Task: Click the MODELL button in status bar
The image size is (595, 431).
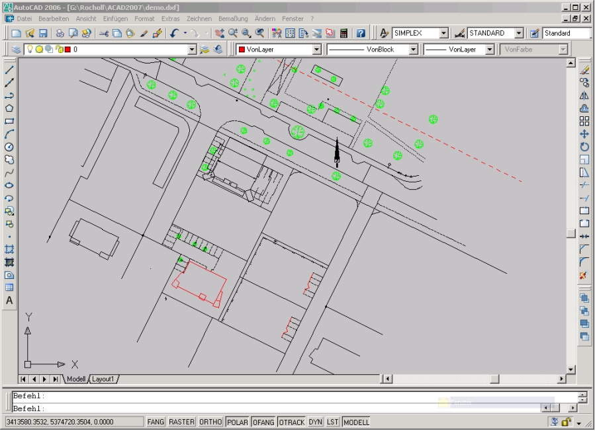Action: [x=356, y=422]
